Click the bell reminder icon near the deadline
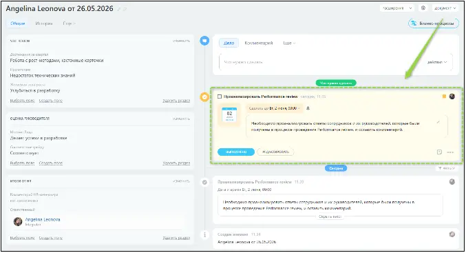The height and width of the screenshot is (253, 466). click(308, 108)
